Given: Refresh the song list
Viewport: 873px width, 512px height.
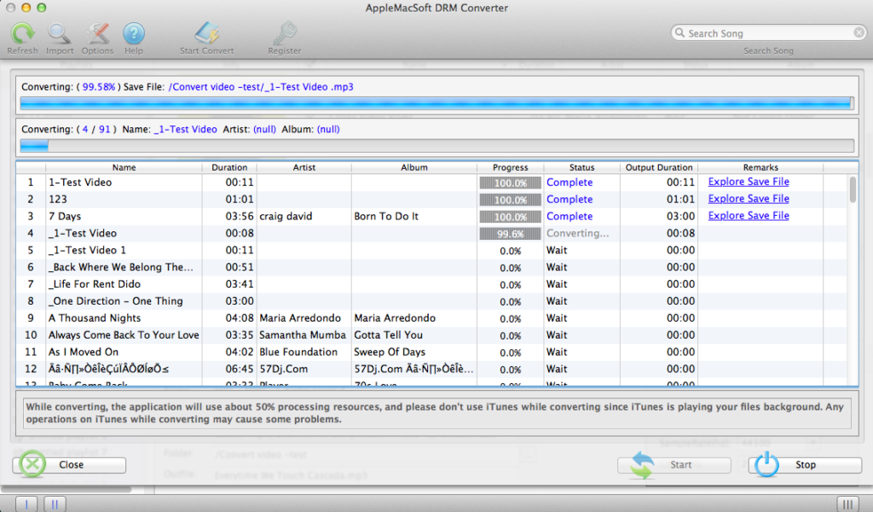Looking at the screenshot, I should 22,32.
